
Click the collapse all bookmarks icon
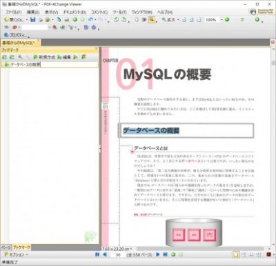[x=12, y=57]
